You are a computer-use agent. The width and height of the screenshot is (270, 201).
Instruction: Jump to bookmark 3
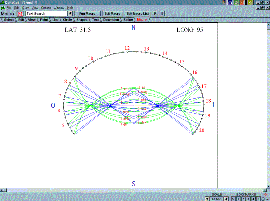pyautogui.click(x=248, y=199)
